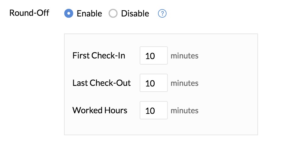The height and width of the screenshot is (148, 294).
Task: Focus the Last Check-Out minutes field
Action: (x=154, y=83)
